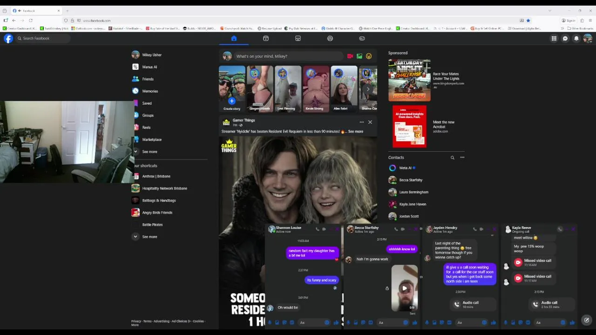This screenshot has width=596, height=335.
Task: Open the Messenger icon in top bar
Action: click(x=565, y=39)
